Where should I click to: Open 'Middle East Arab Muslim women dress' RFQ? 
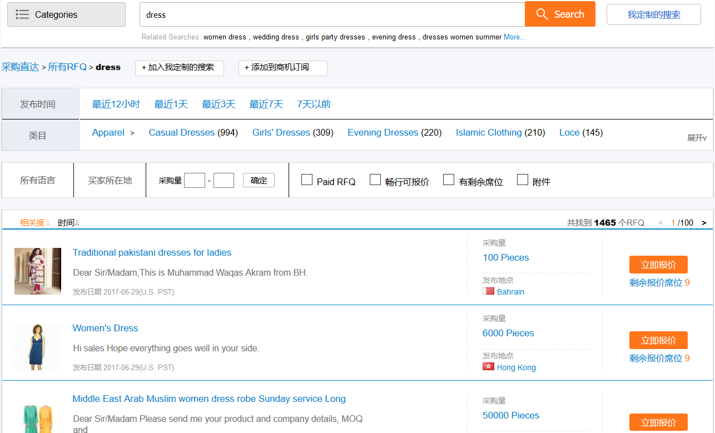209,399
